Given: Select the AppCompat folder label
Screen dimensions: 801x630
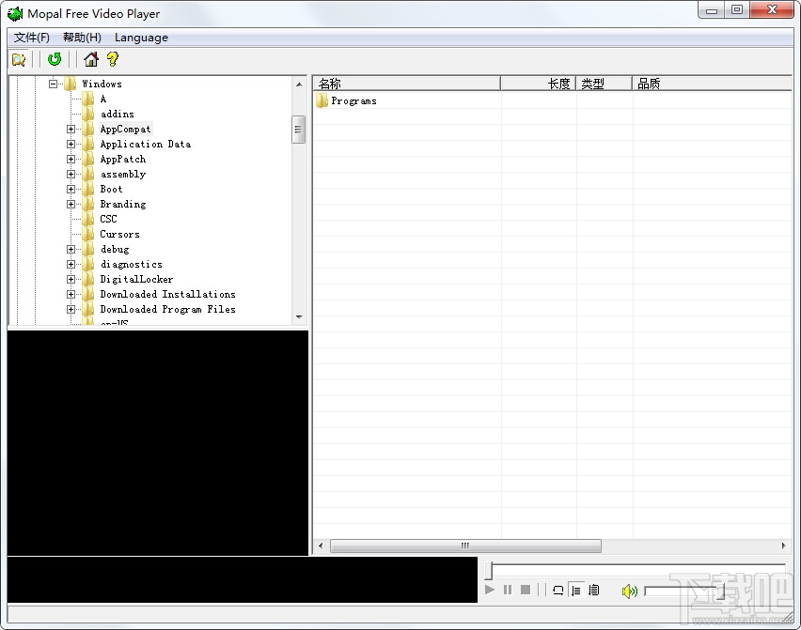Looking at the screenshot, I should click(125, 129).
